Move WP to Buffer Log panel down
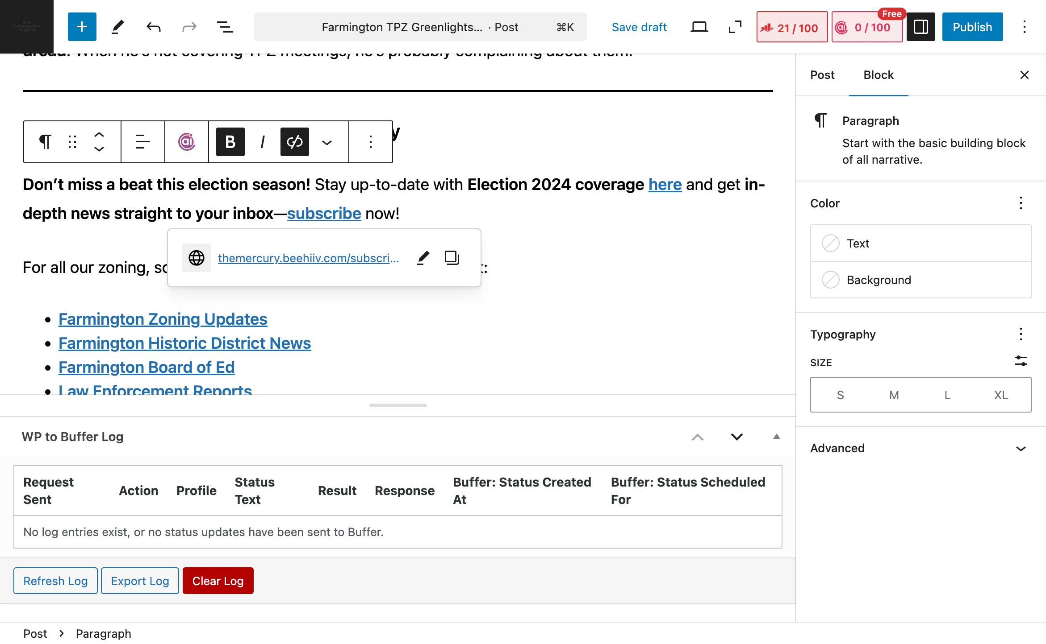This screenshot has height=644, width=1046. pos(737,437)
